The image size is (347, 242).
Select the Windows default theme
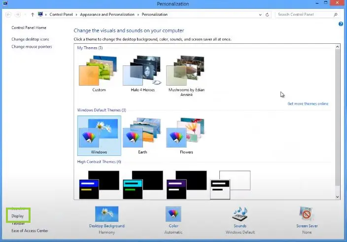pos(99,136)
